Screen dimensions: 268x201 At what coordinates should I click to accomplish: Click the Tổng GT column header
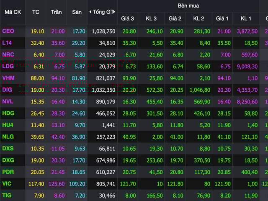click(x=103, y=12)
